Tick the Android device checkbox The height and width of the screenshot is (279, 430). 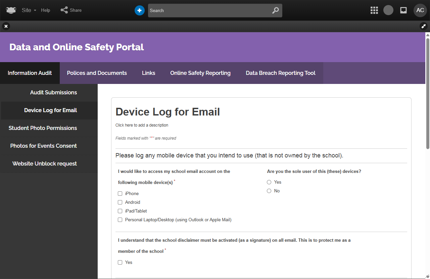[x=120, y=202]
